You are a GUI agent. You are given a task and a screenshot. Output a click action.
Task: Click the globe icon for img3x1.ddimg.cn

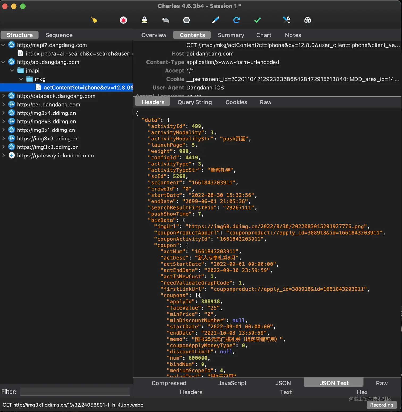click(11, 130)
